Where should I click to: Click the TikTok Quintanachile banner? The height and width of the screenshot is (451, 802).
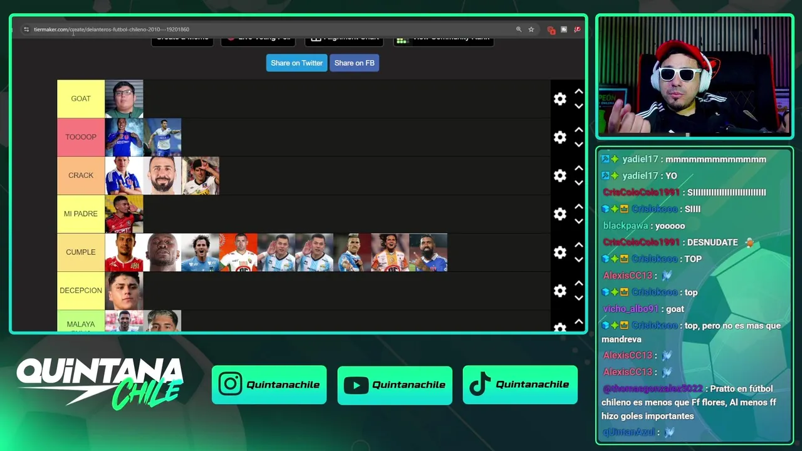520,385
